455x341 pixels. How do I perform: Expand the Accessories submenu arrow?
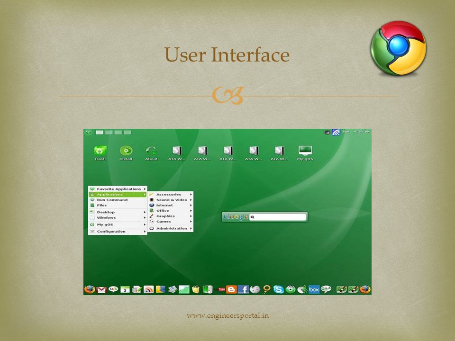click(191, 195)
